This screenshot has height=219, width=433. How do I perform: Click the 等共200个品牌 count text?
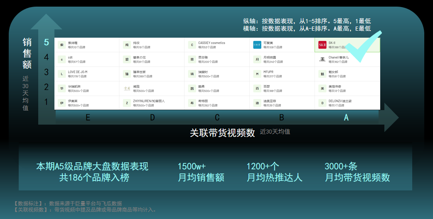click(x=208, y=62)
